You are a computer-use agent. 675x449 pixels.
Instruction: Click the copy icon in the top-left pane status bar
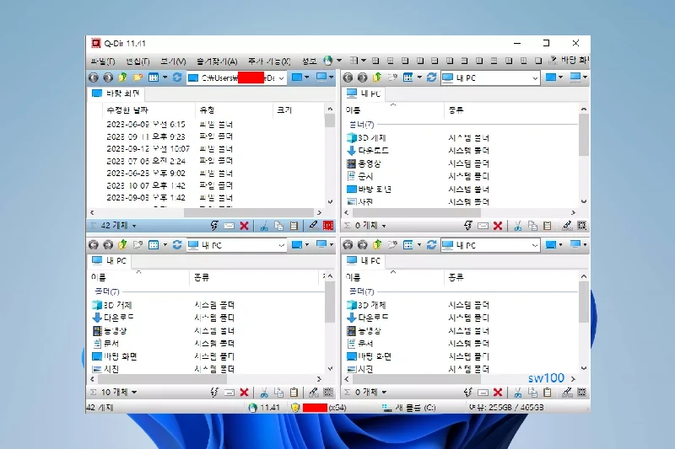point(278,226)
